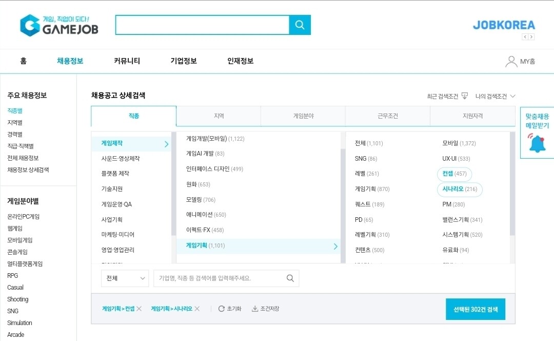554x341 pixels.
Task: Open JOBKOREA from its logo
Action: (503, 24)
